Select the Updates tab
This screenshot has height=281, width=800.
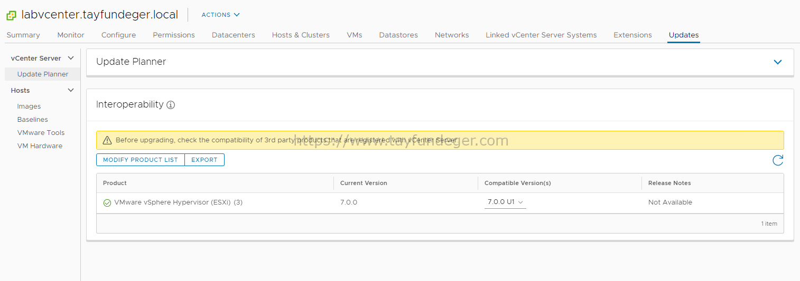[x=684, y=35]
